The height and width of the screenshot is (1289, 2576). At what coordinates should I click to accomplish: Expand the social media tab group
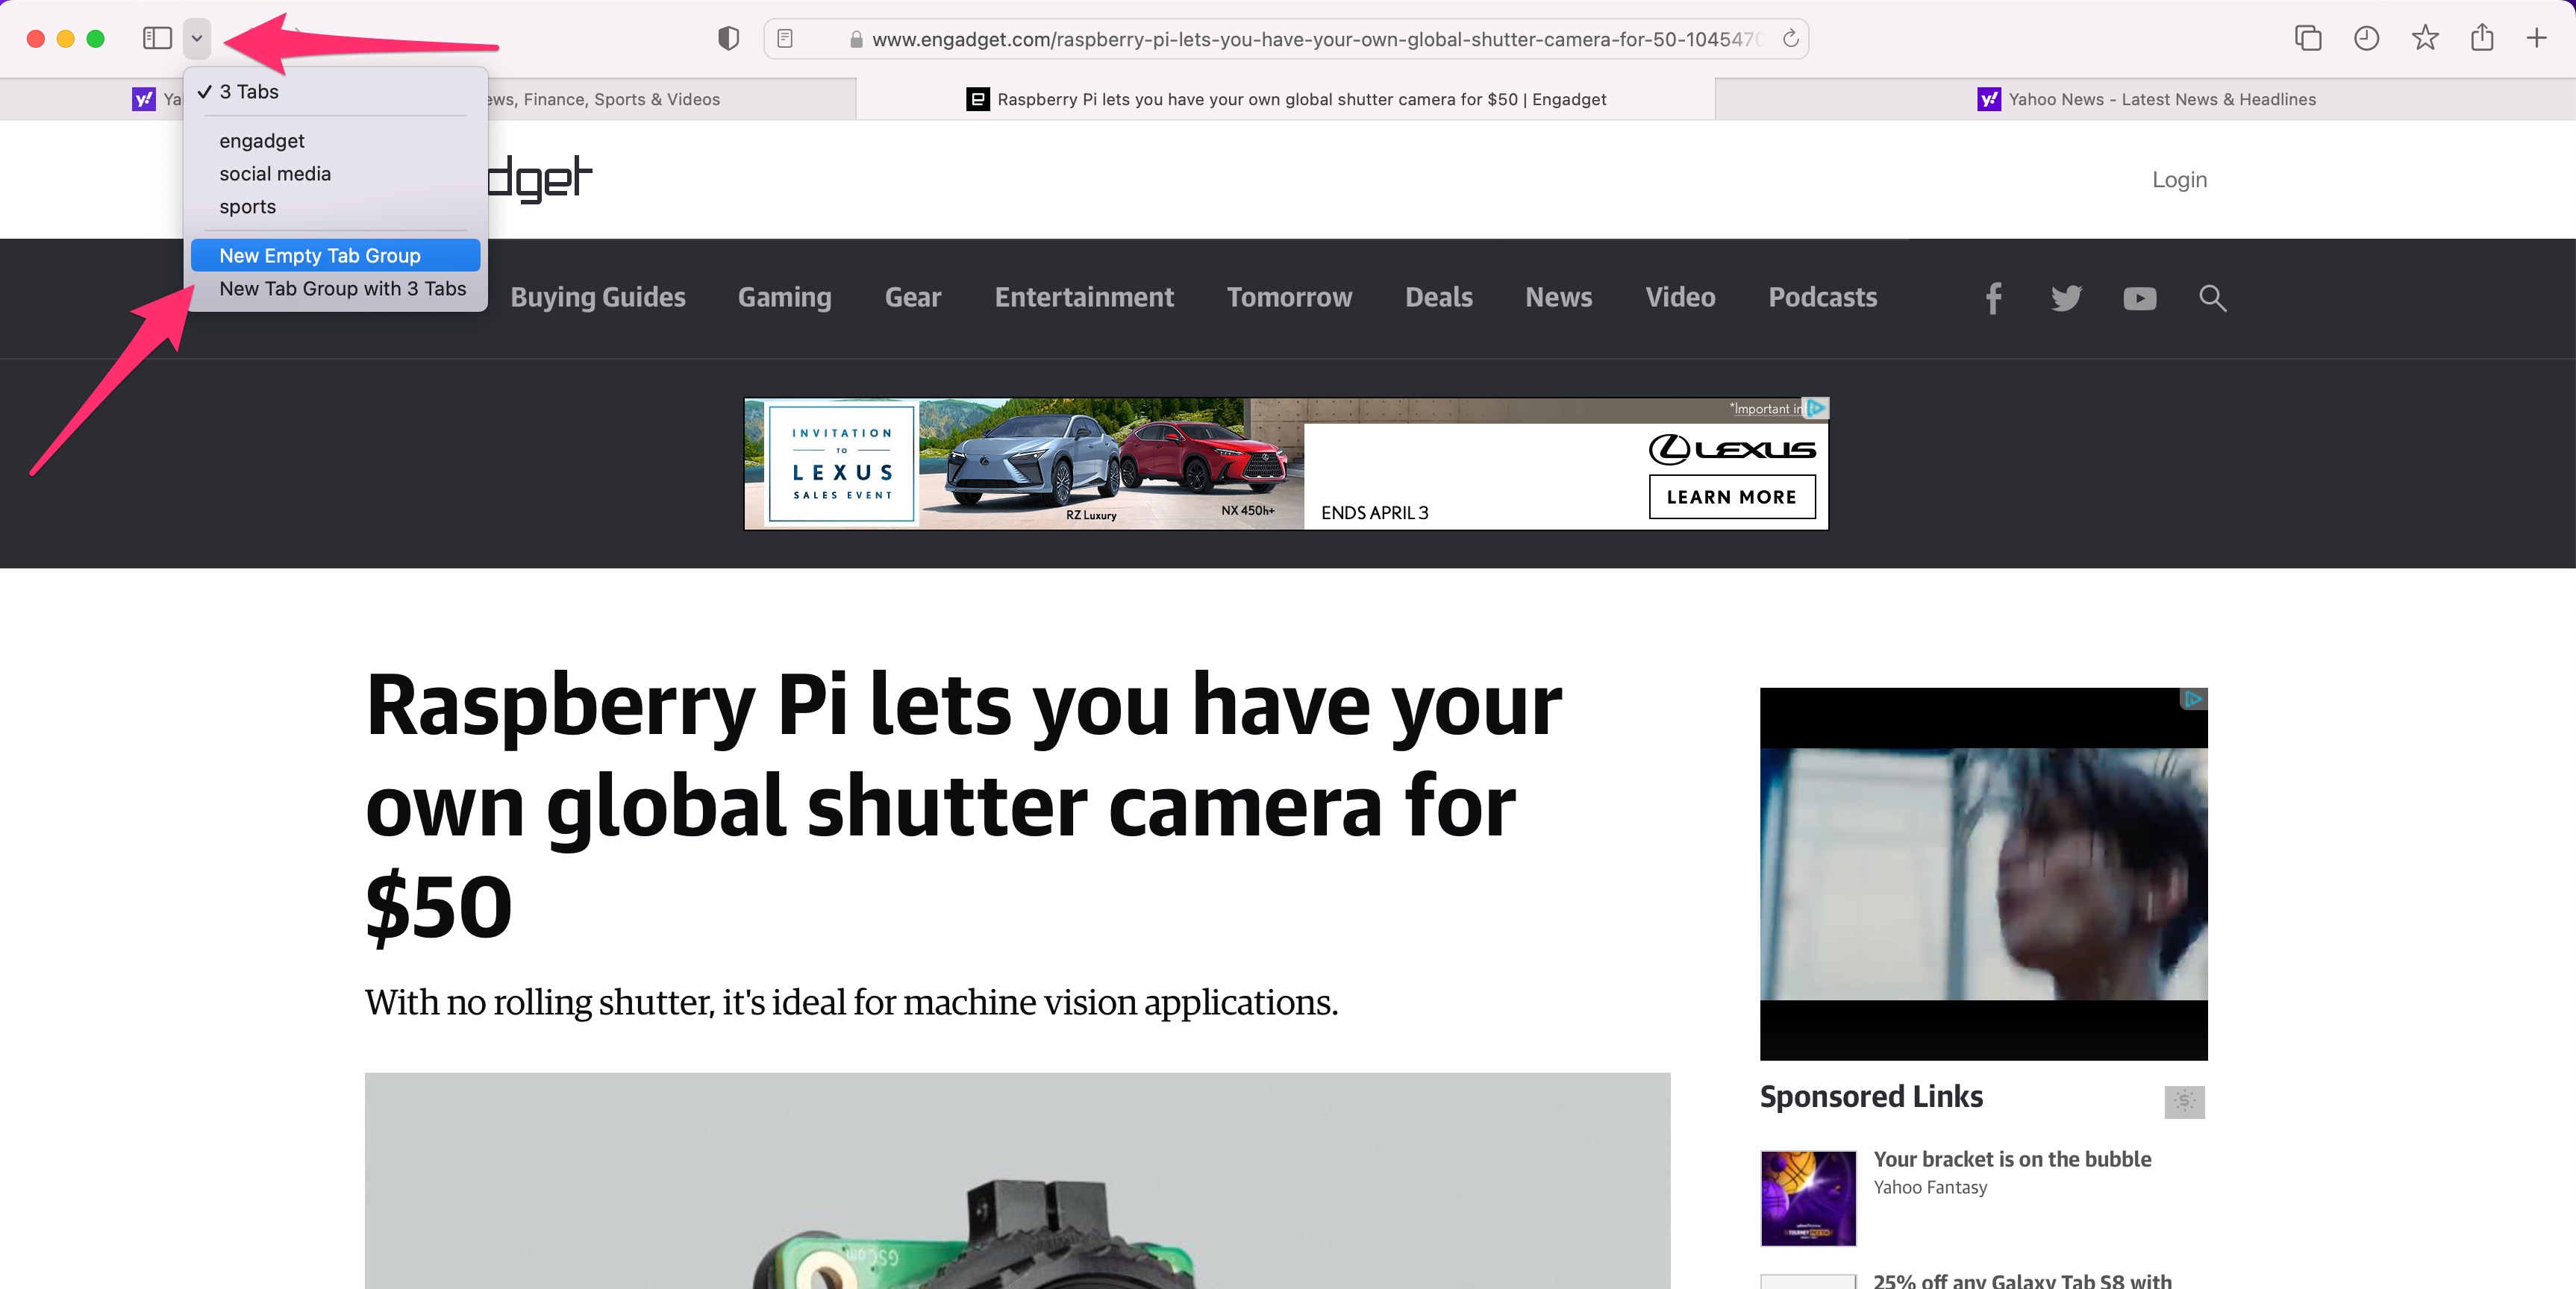coord(275,172)
